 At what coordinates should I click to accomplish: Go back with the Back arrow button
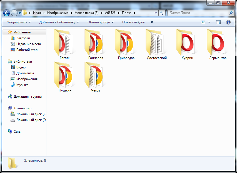(x=6, y=13)
